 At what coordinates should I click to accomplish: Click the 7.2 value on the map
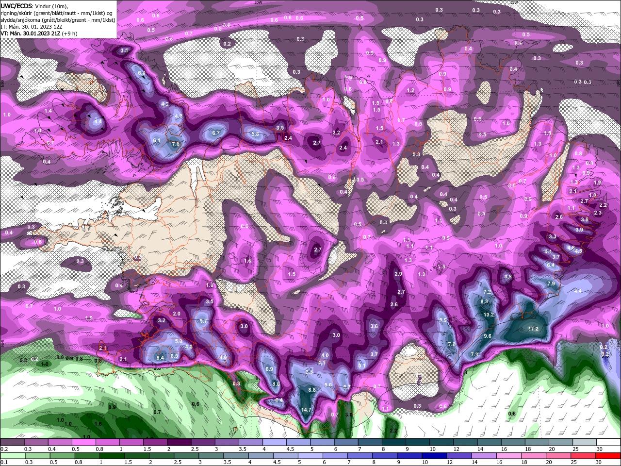[488, 291]
